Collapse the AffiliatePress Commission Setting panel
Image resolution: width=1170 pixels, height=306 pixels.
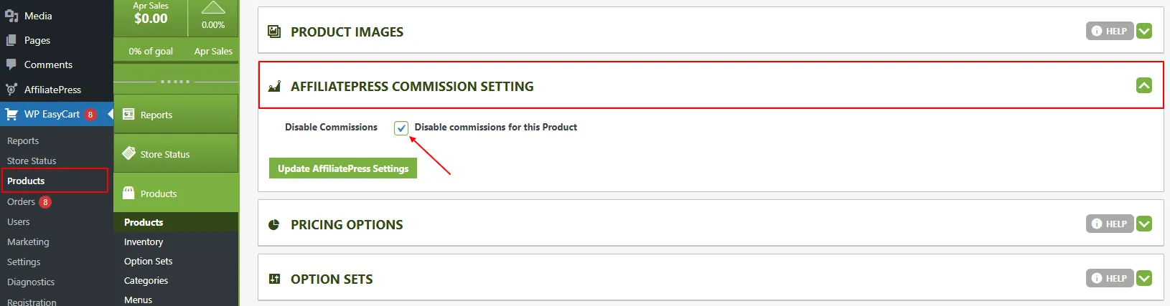1144,86
